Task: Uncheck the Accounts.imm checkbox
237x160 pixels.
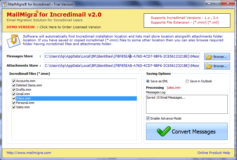Action: 14,81
